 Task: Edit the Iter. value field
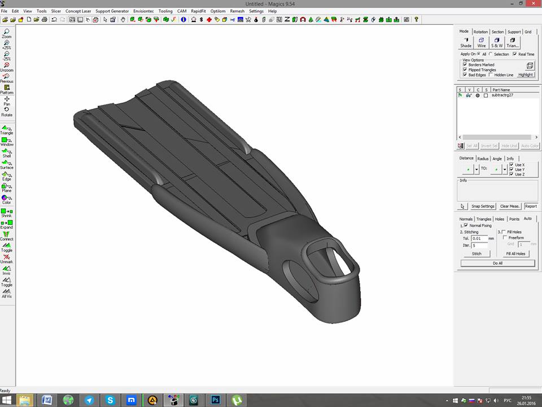479,246
